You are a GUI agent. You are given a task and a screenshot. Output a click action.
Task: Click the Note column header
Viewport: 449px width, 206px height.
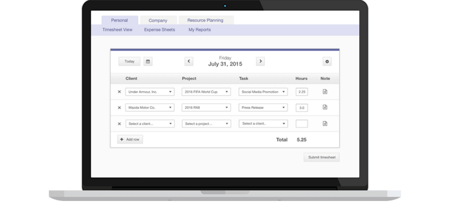(325, 78)
